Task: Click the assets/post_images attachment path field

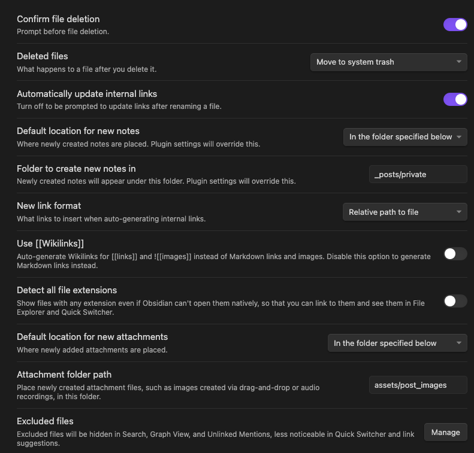Action: click(x=418, y=385)
